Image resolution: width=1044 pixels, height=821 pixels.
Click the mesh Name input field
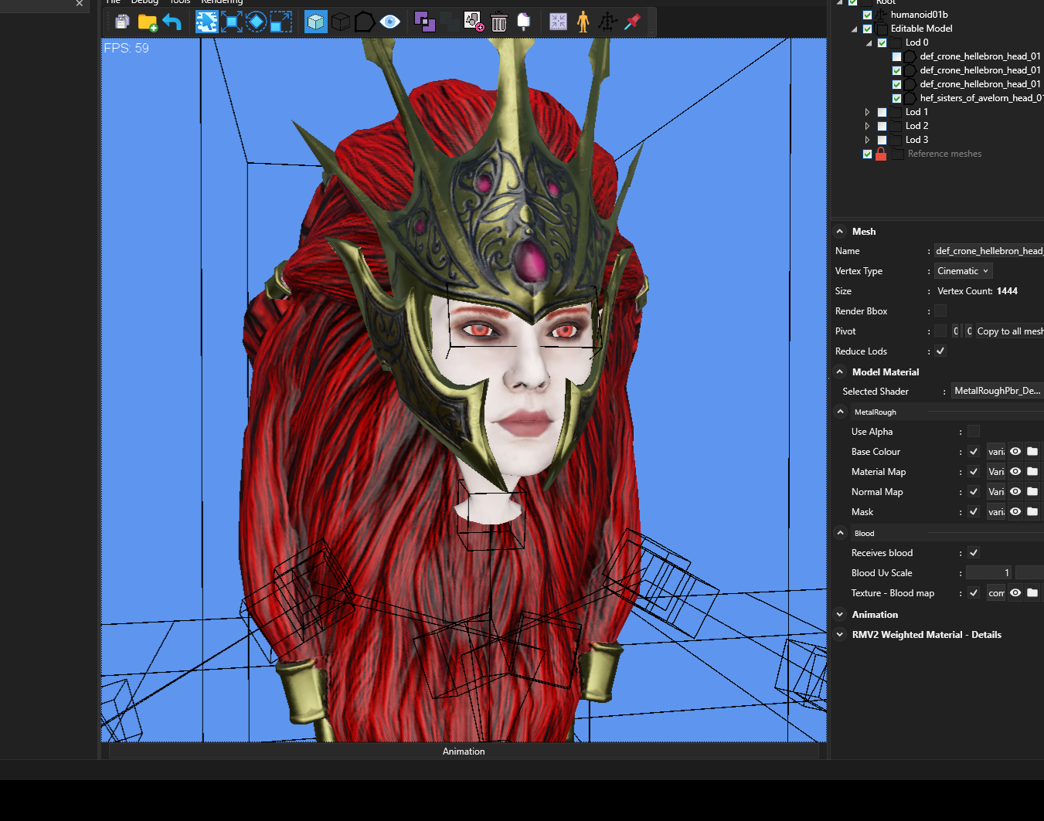(989, 250)
